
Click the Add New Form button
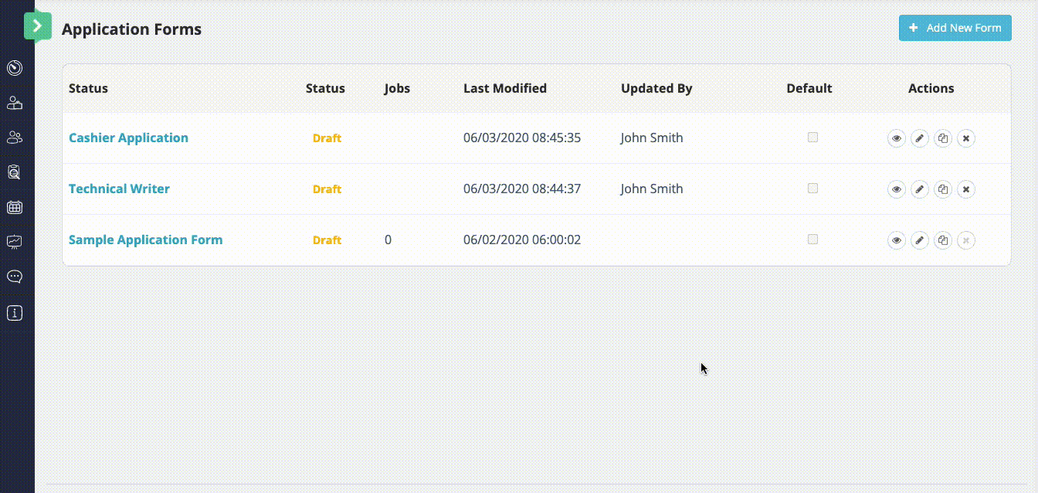point(955,28)
